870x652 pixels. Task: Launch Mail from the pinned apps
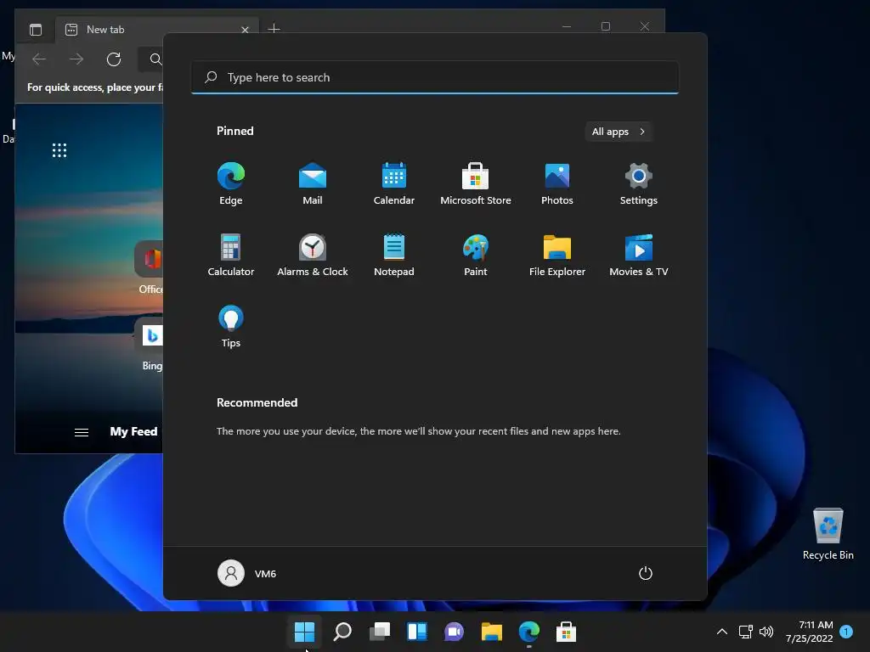(313, 183)
